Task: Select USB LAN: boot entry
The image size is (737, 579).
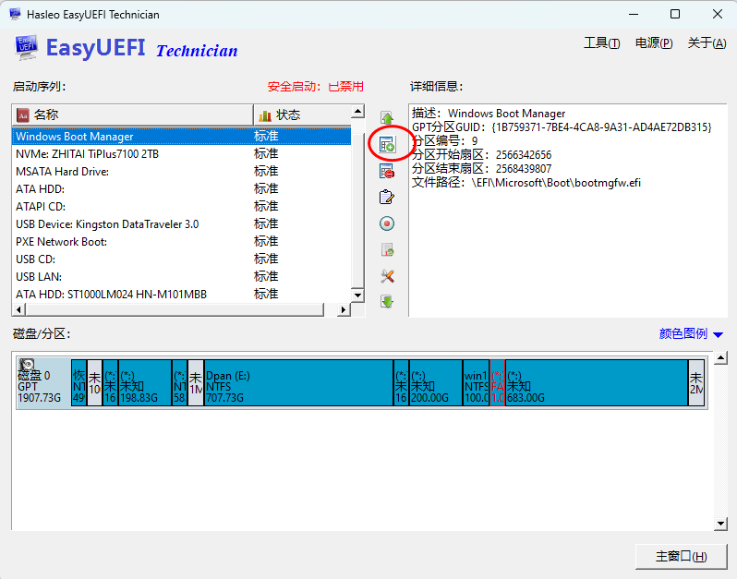Action: (181, 277)
